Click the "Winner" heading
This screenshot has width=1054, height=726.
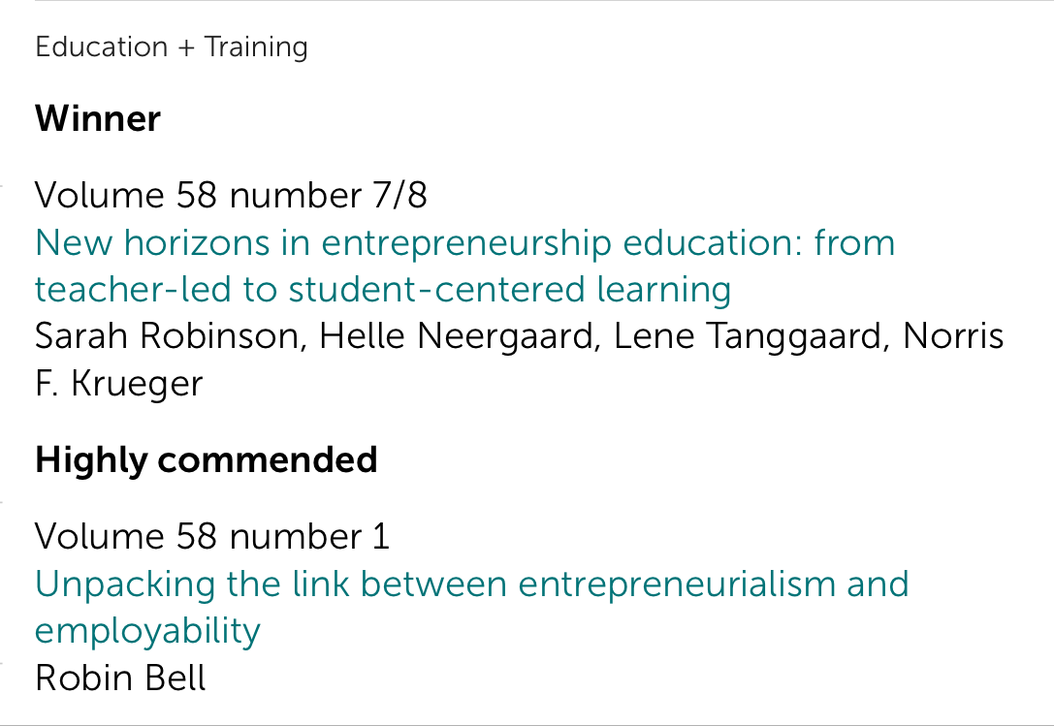click(x=98, y=119)
